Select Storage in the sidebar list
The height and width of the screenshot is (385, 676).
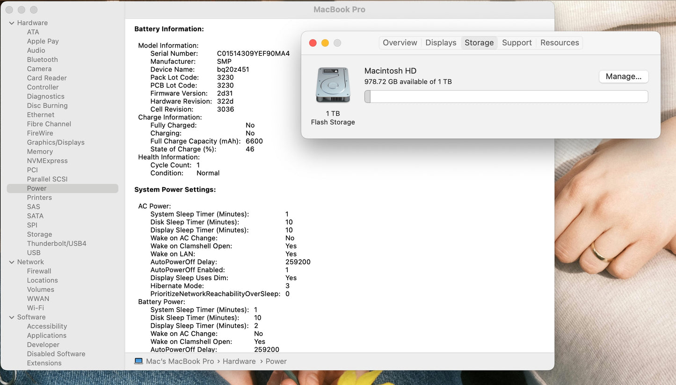pyautogui.click(x=39, y=234)
